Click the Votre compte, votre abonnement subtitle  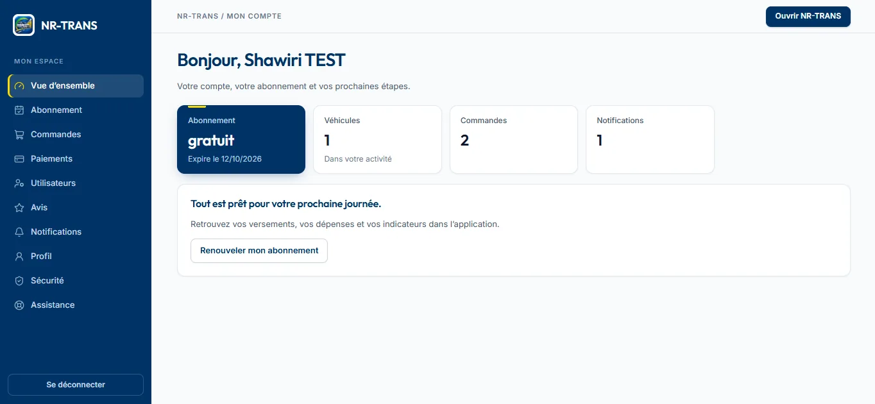293,86
